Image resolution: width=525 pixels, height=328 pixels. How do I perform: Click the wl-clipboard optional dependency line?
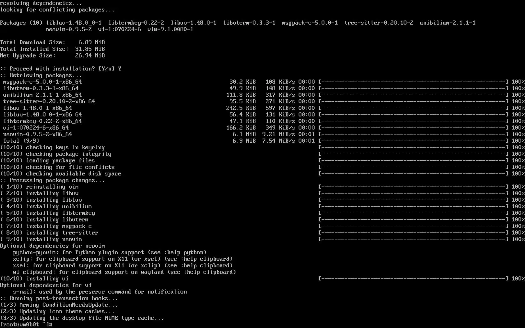125,272
